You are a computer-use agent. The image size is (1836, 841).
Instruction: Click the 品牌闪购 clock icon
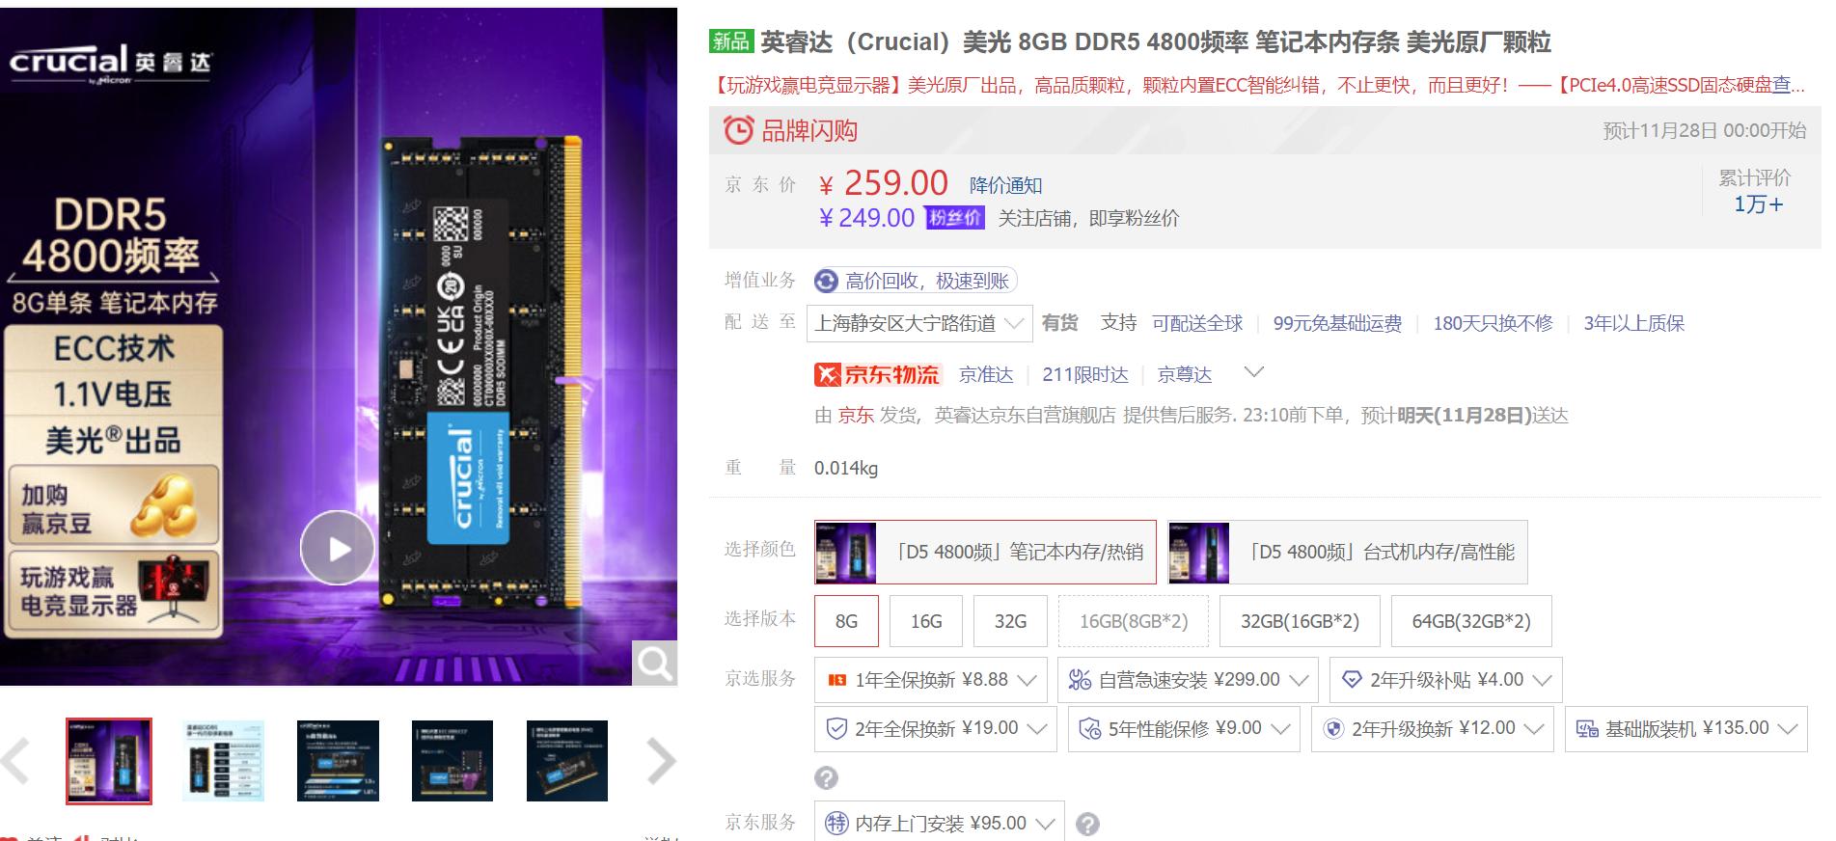(739, 130)
